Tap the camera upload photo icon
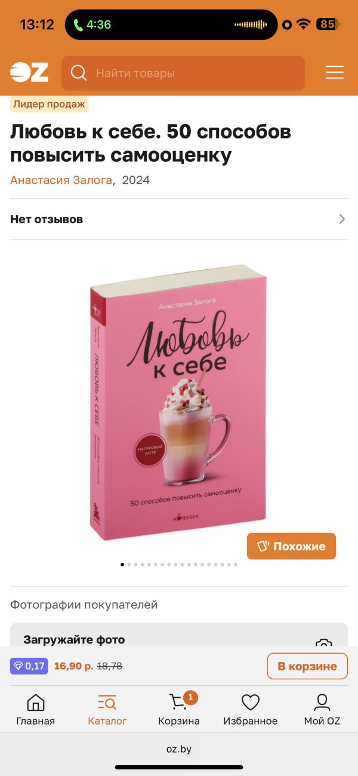Screen dimensions: 358x776 pyautogui.click(x=323, y=643)
